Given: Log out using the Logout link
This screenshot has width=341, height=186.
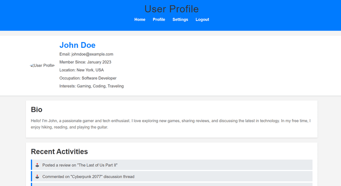Looking at the screenshot, I should coord(202,19).
